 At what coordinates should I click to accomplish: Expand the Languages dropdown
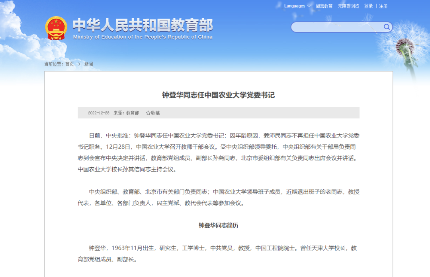[295, 6]
